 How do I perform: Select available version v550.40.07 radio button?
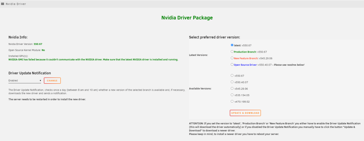point(232,82)
